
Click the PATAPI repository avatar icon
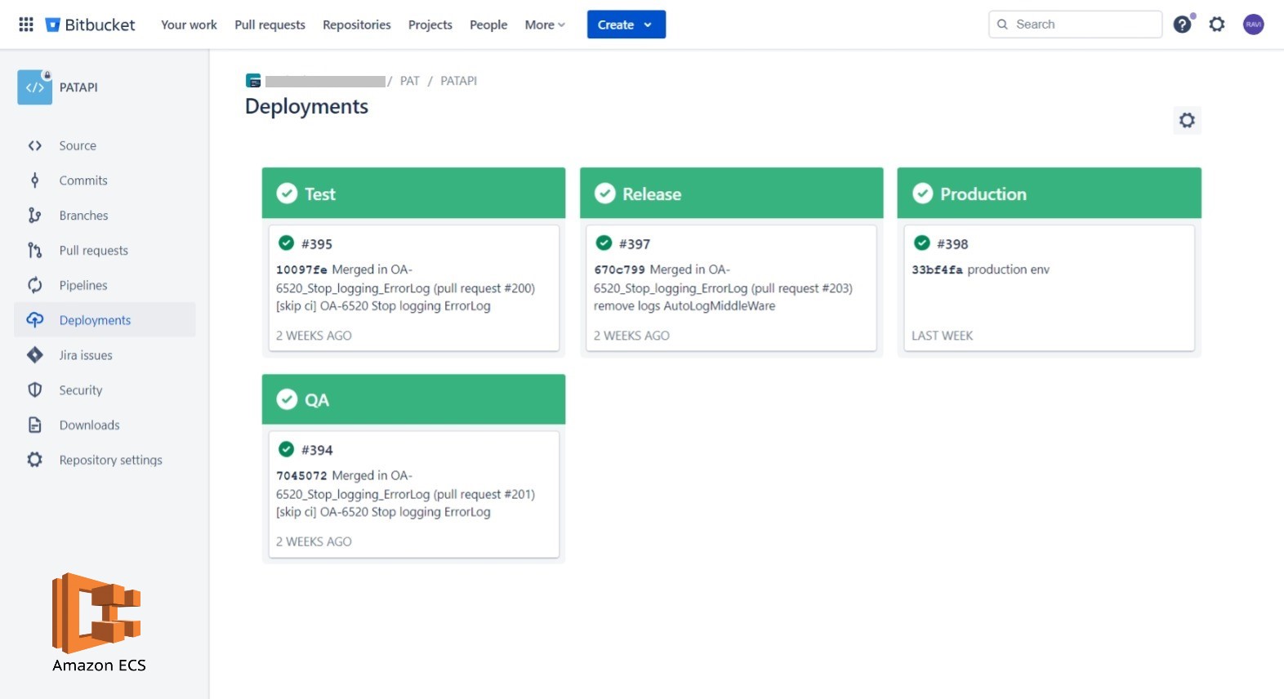[x=34, y=87]
